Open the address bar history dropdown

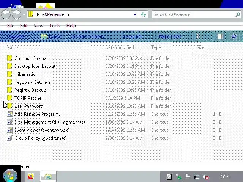(135, 14)
